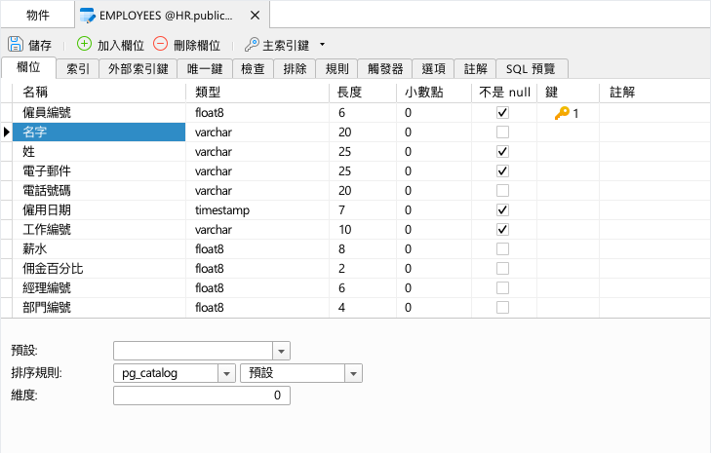Expand the 預設 default value dropdown
Screen dimensions: 711x453
(281, 351)
